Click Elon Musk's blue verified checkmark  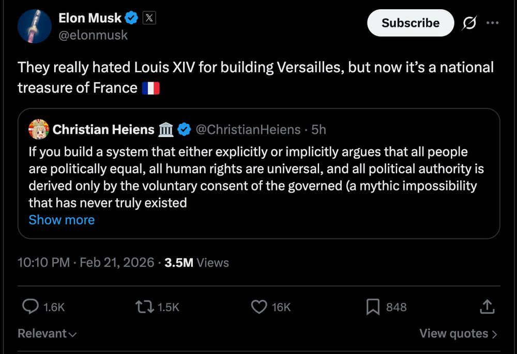pos(131,18)
